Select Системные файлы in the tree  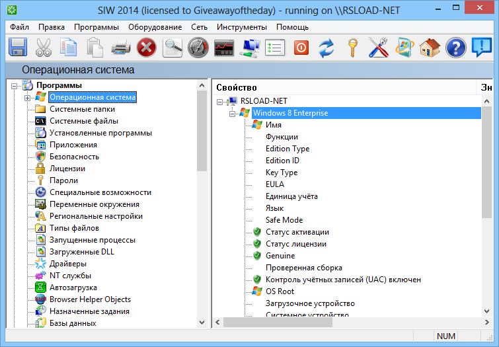tap(84, 121)
